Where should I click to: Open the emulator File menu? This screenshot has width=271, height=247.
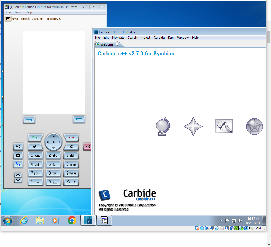[8, 12]
